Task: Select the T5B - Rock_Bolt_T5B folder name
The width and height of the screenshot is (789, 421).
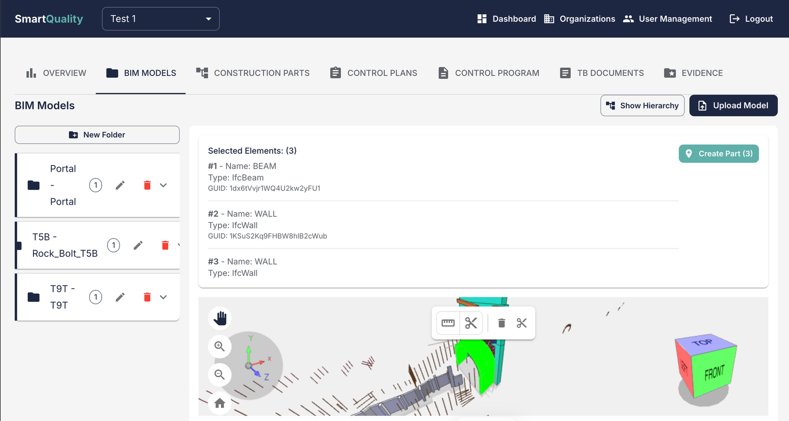Action: pyautogui.click(x=65, y=245)
